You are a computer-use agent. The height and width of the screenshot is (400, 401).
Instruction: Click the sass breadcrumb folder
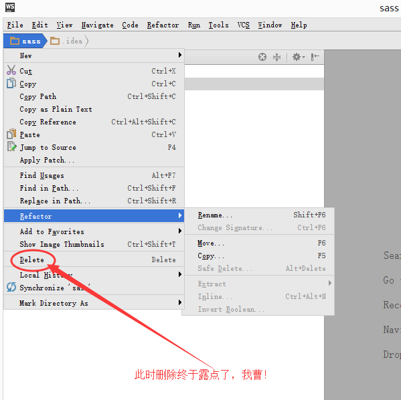[x=25, y=41]
